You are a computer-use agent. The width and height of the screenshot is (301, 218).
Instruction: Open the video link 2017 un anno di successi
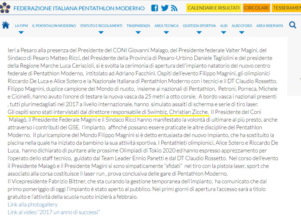tap(54, 212)
